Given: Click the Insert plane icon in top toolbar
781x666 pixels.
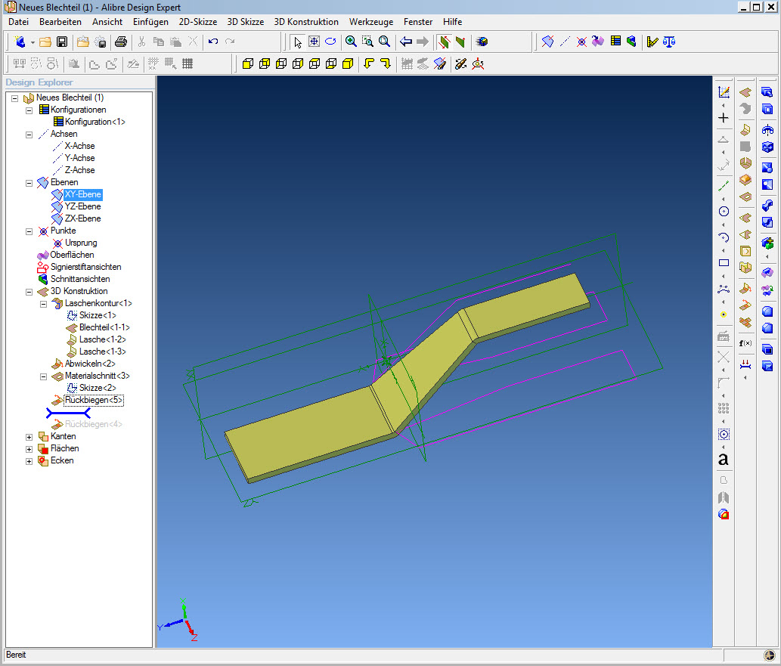Looking at the screenshot, I should pyautogui.click(x=548, y=42).
